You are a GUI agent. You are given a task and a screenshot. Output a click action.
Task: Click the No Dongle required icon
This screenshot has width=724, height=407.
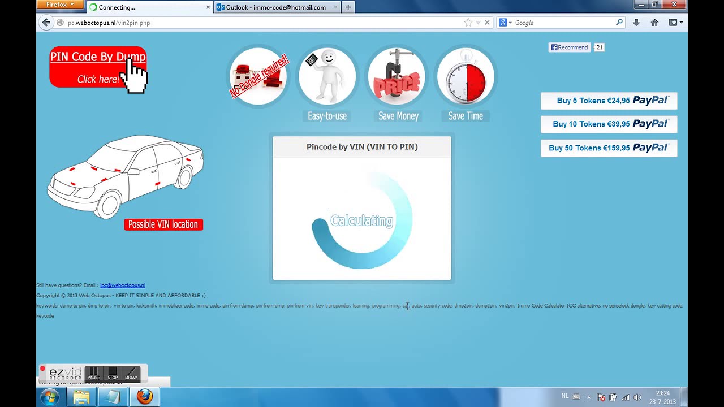[258, 76]
